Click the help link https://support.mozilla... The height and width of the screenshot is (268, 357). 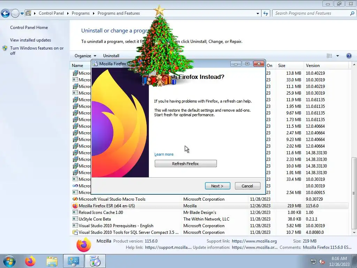point(168,247)
